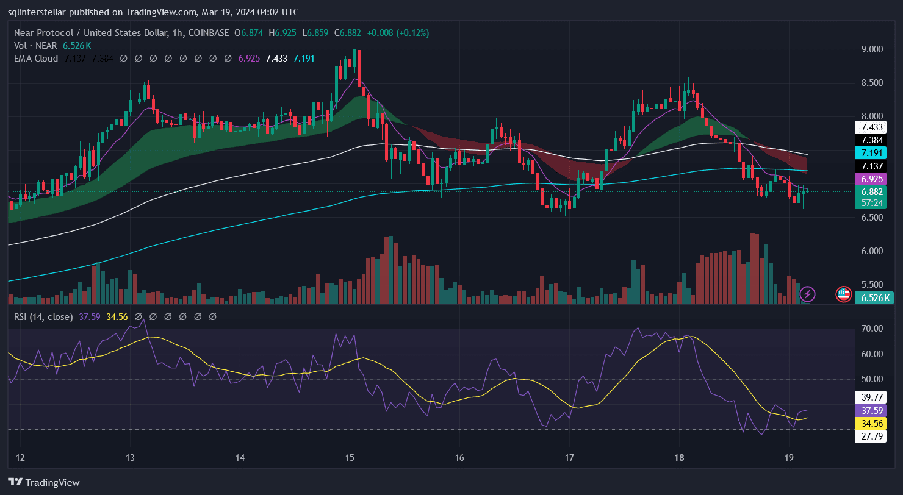This screenshot has height=495, width=903.
Task: Click the TradingView logo at bottom left
Action: [x=44, y=482]
